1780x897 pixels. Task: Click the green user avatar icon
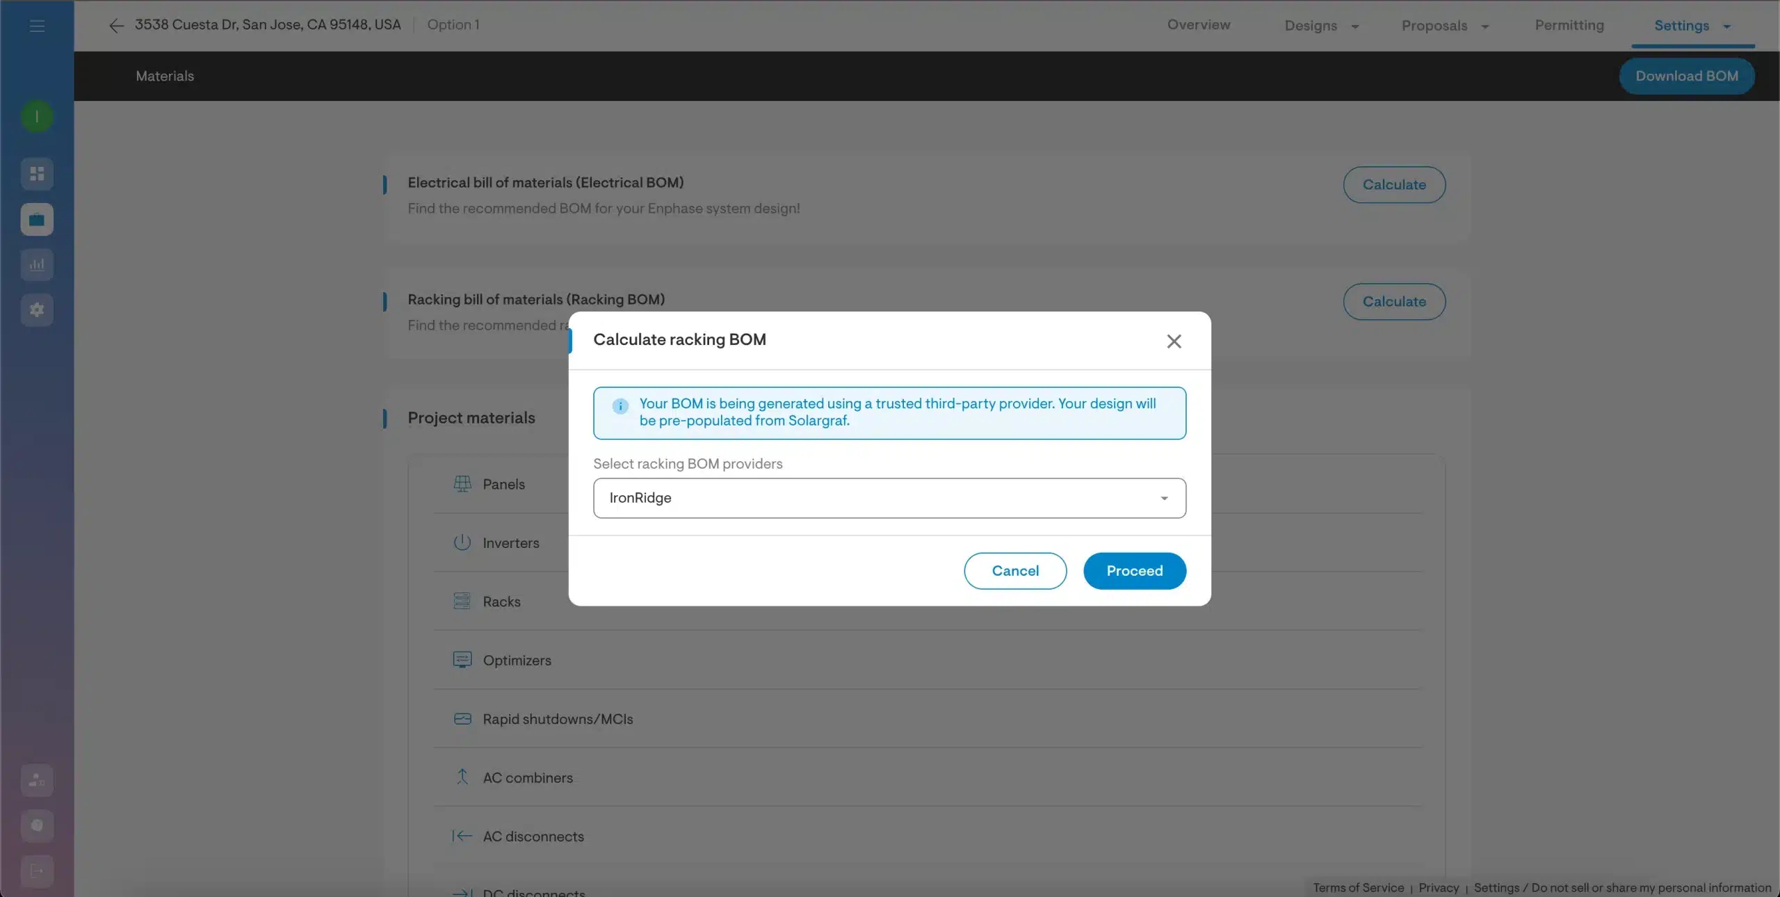(x=37, y=116)
